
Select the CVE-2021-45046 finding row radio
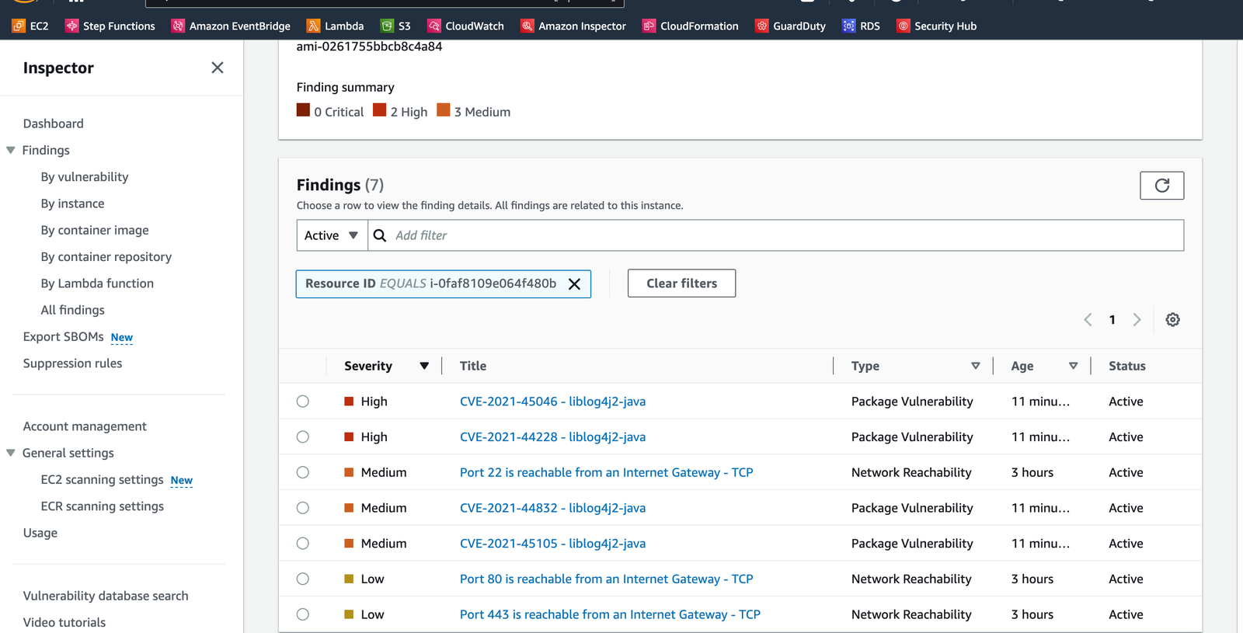coord(303,402)
